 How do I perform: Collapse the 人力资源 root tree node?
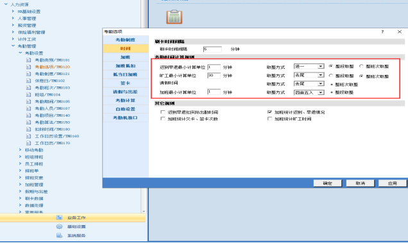tap(6, 4)
